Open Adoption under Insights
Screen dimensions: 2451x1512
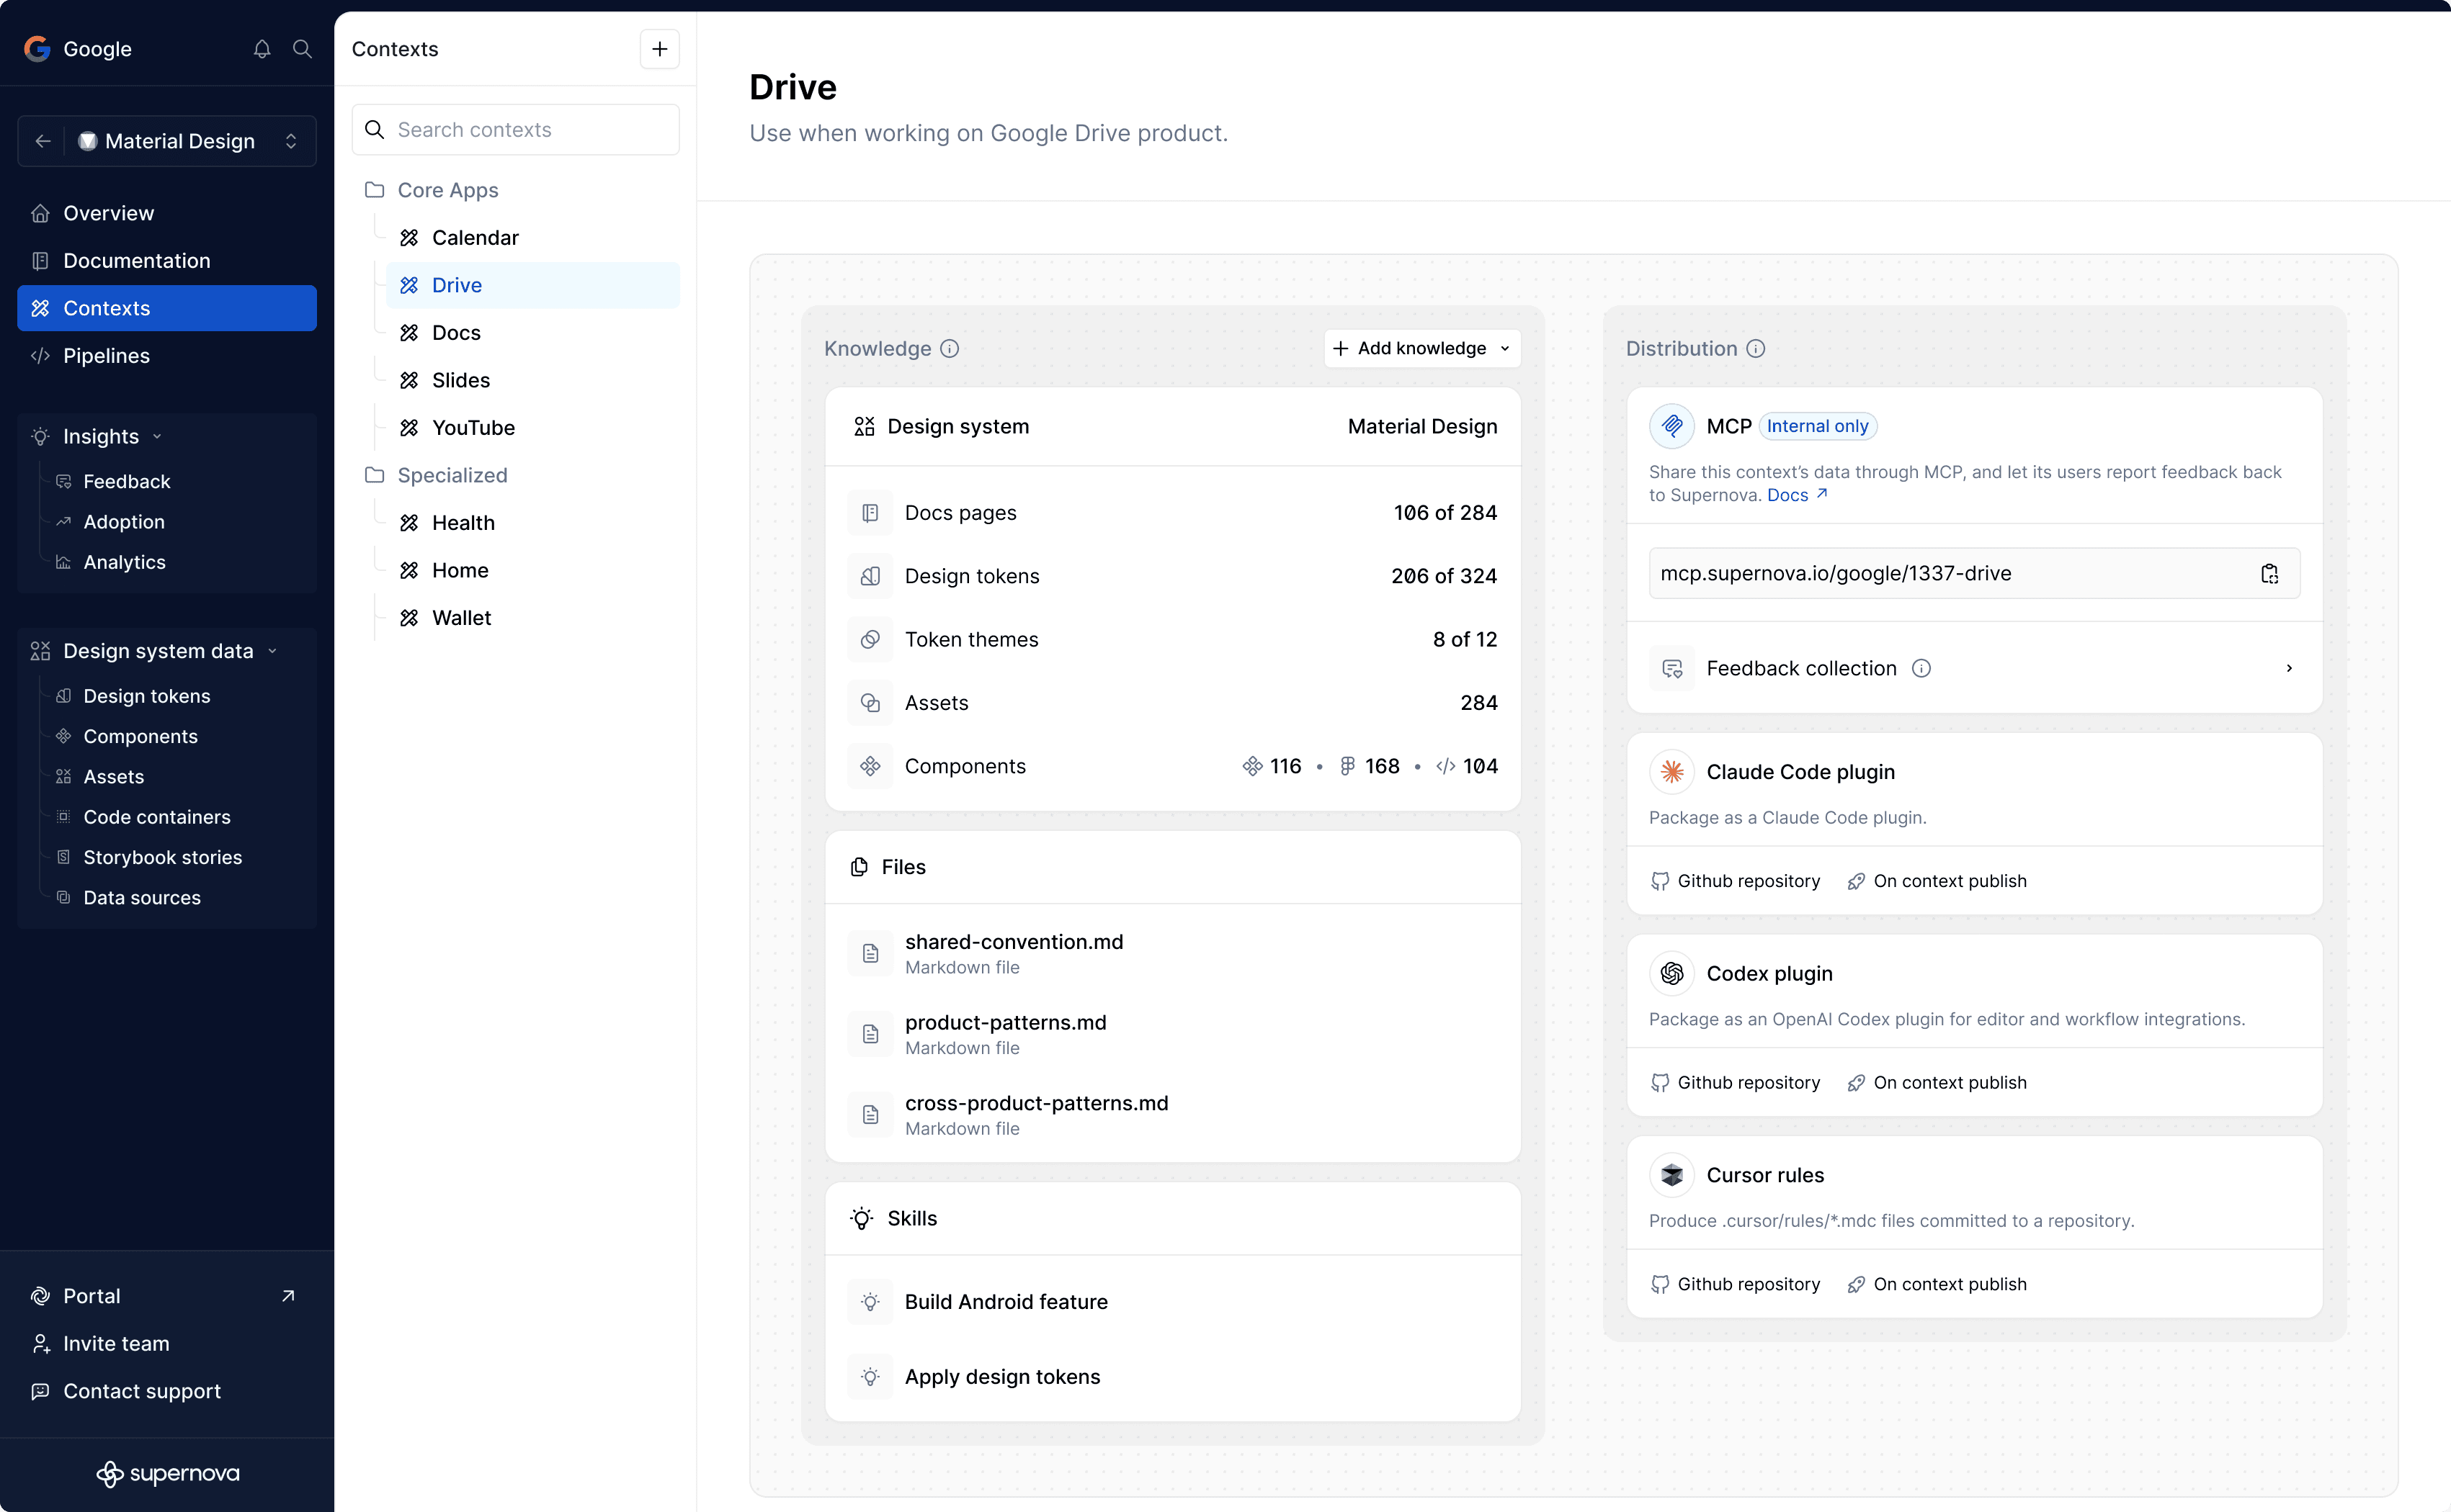click(x=124, y=522)
